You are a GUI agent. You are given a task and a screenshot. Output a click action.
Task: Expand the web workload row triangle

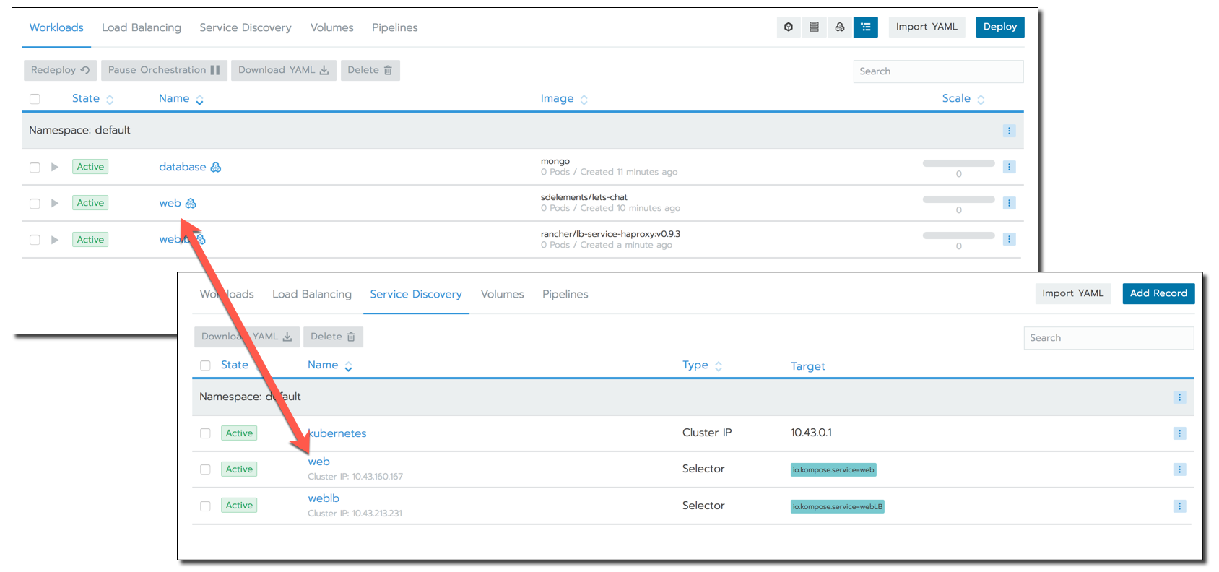tap(54, 203)
